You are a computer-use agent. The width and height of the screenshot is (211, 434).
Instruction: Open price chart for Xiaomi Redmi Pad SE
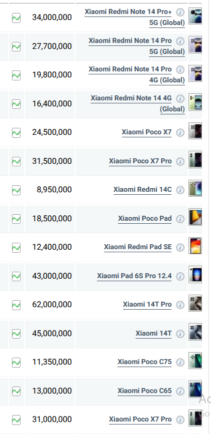tap(16, 248)
